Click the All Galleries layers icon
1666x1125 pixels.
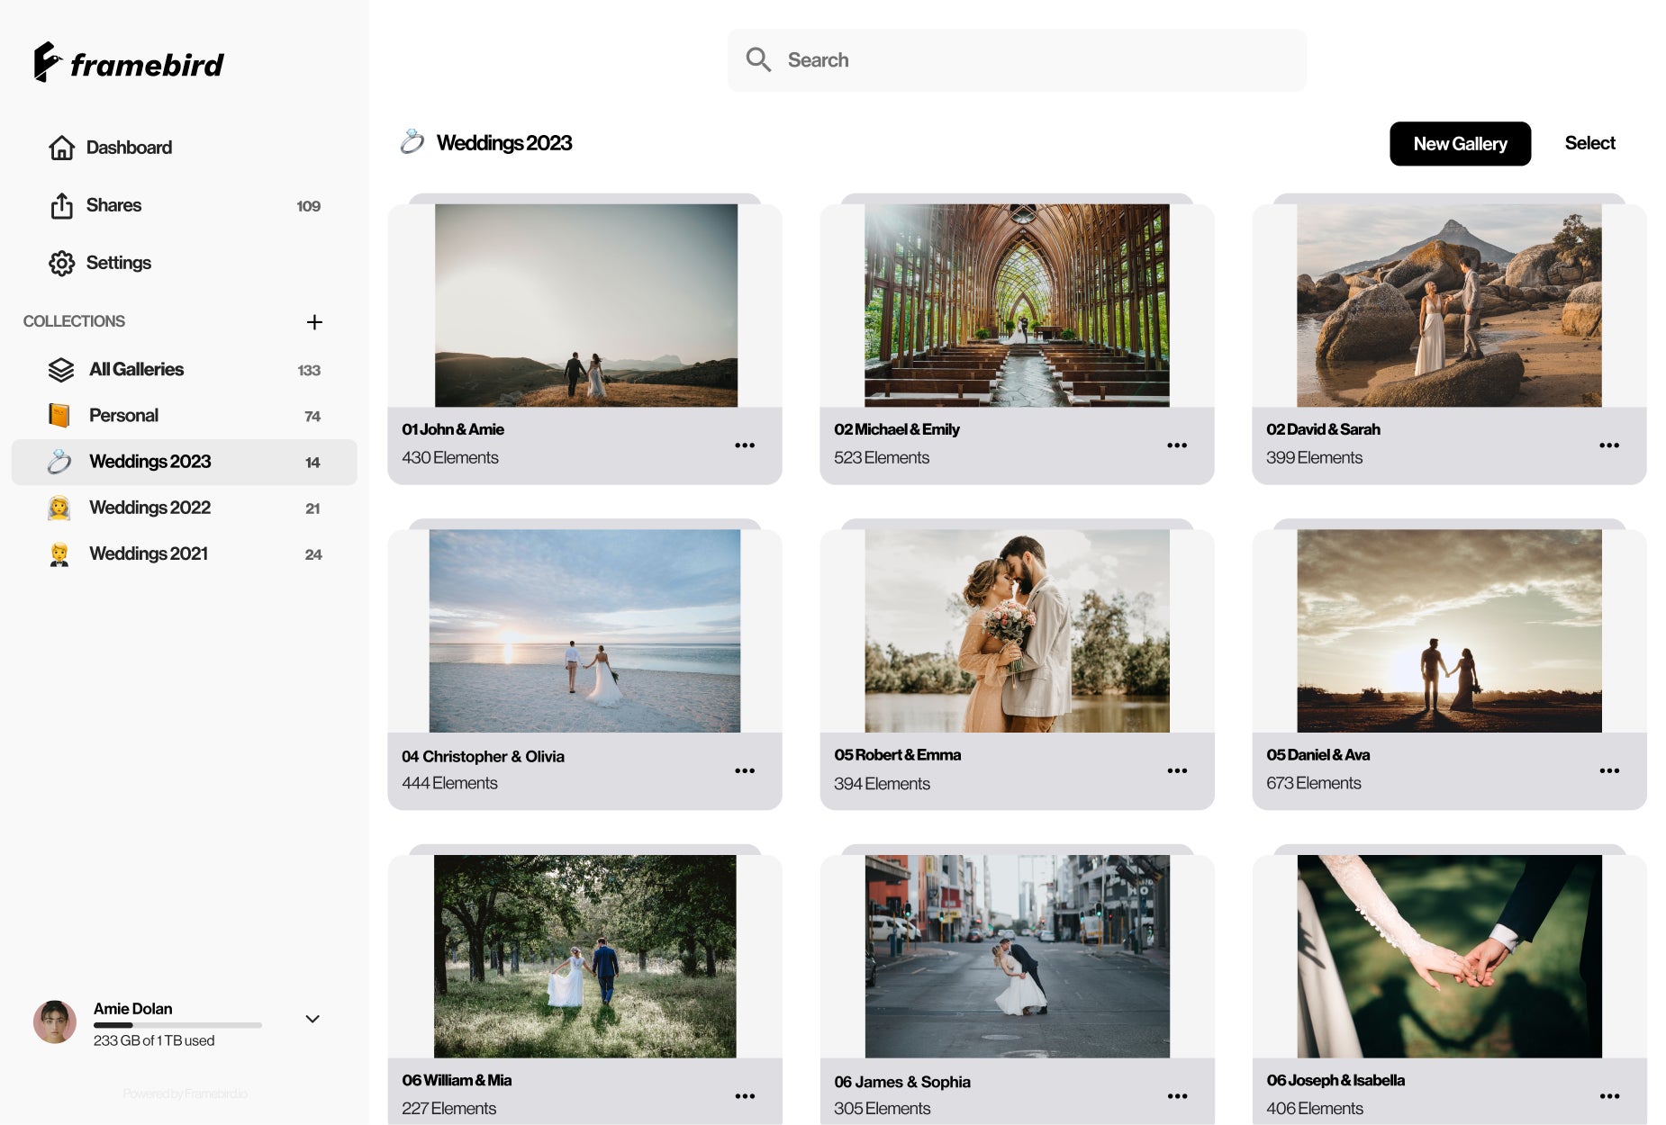pos(60,370)
